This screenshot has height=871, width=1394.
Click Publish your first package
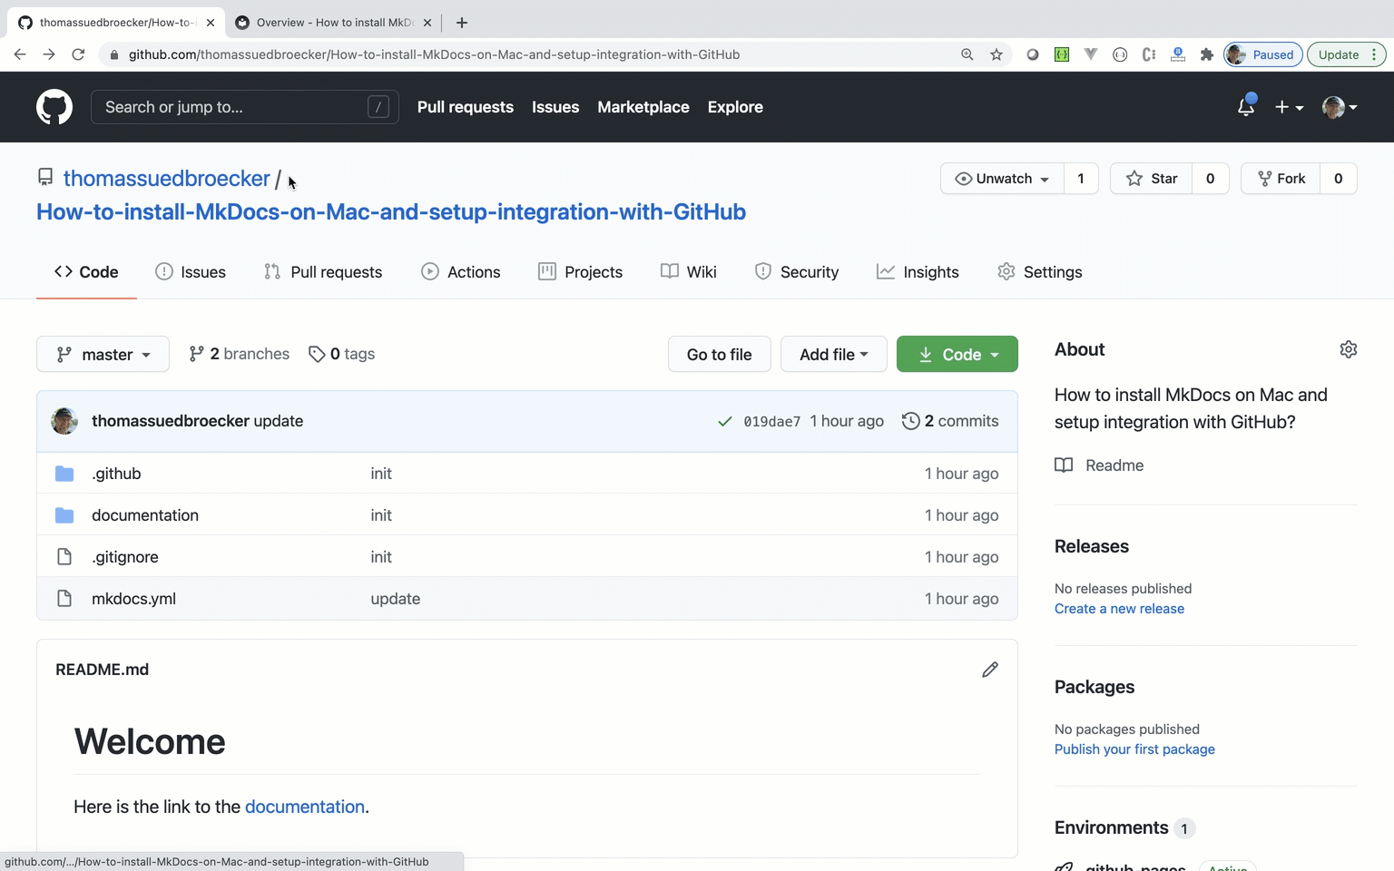[1134, 749]
